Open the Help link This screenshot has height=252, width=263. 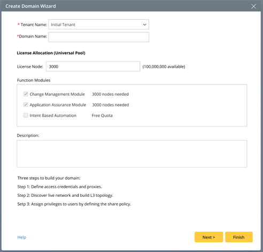(x=22, y=237)
